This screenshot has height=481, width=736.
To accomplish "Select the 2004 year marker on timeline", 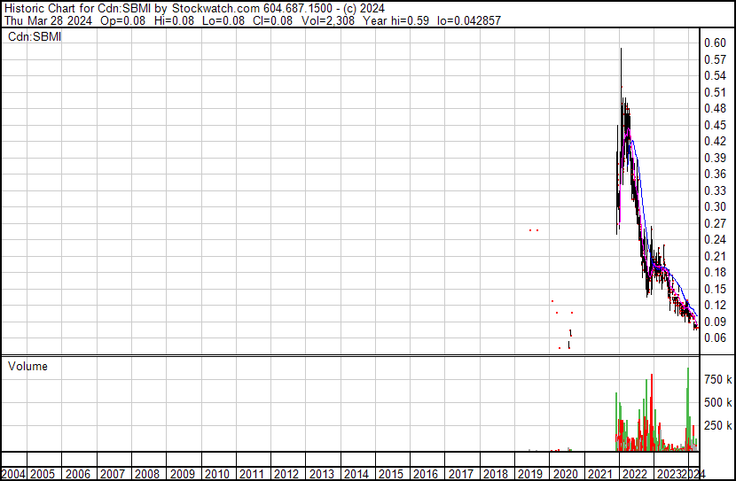I will (12, 474).
